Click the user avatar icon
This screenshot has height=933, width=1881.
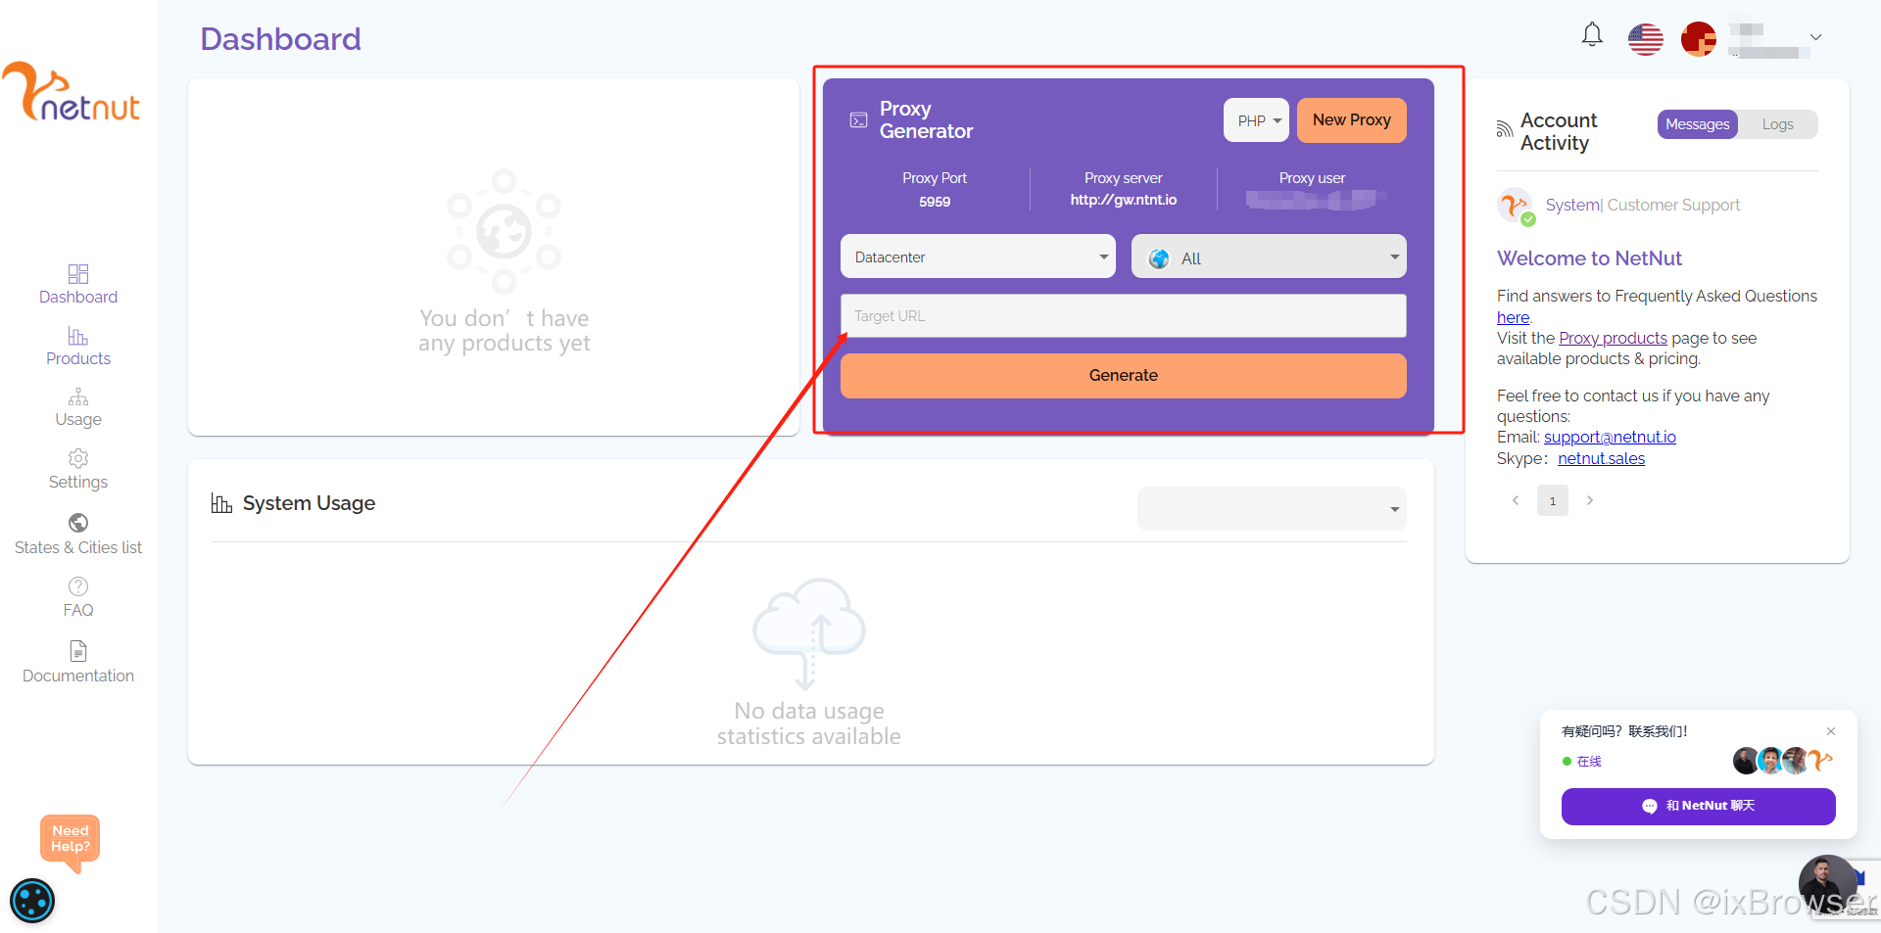[1699, 39]
